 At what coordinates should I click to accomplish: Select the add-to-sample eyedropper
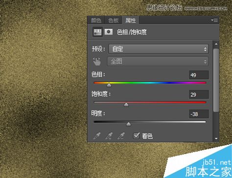[109, 136]
